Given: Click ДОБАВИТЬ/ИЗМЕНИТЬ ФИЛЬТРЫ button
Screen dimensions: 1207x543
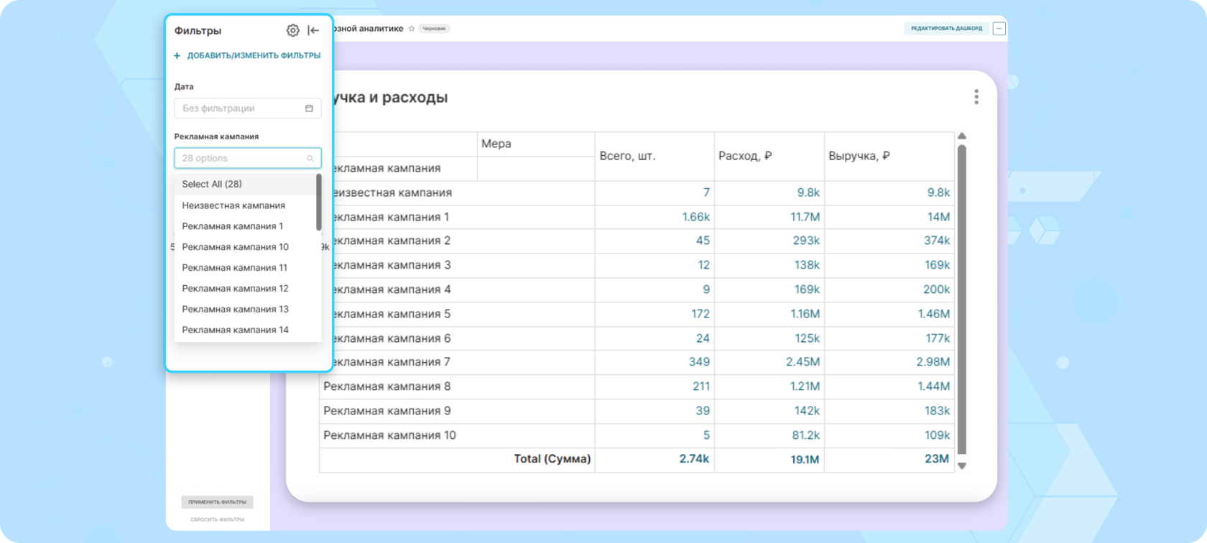Looking at the screenshot, I should (x=247, y=55).
